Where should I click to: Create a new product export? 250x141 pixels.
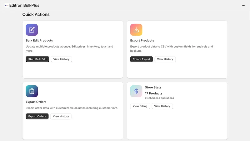click(142, 59)
